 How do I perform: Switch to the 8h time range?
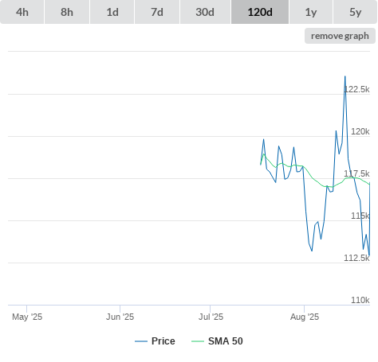tap(67, 12)
